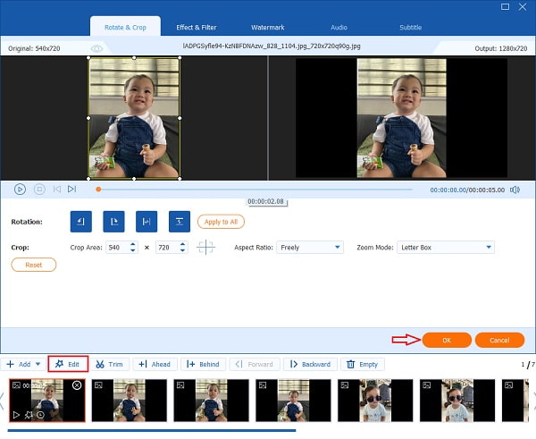The height and width of the screenshot is (439, 536).
Task: Confirm edits with the OK button
Action: coord(447,340)
